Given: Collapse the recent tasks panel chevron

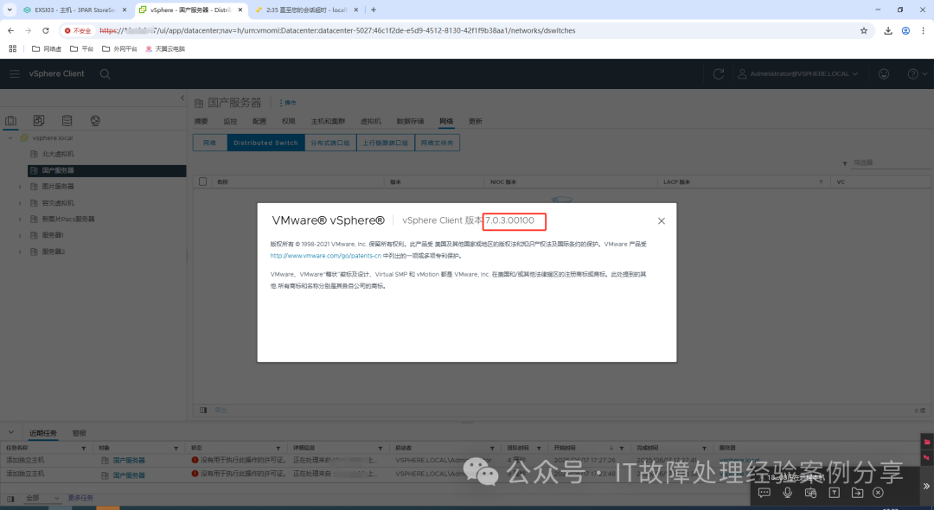Looking at the screenshot, I should click(x=10, y=433).
